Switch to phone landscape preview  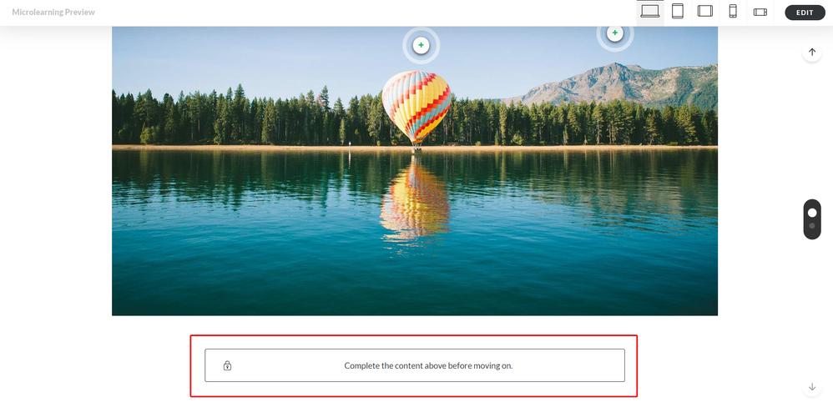tap(760, 12)
